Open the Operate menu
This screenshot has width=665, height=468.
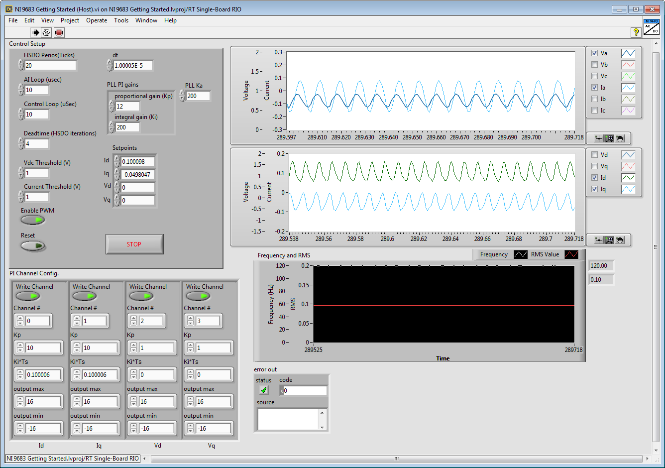point(97,20)
